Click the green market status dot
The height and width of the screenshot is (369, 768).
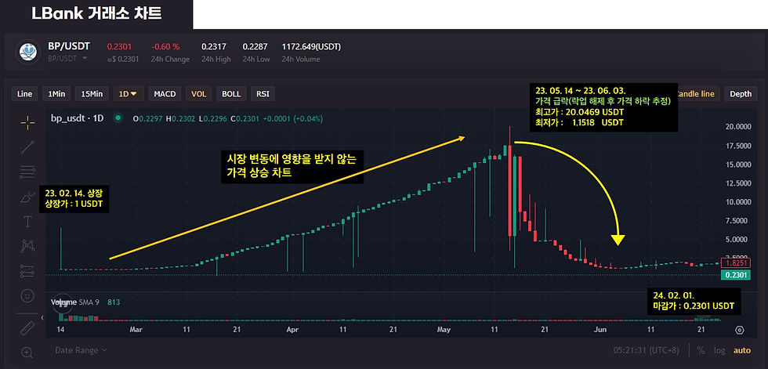118,118
